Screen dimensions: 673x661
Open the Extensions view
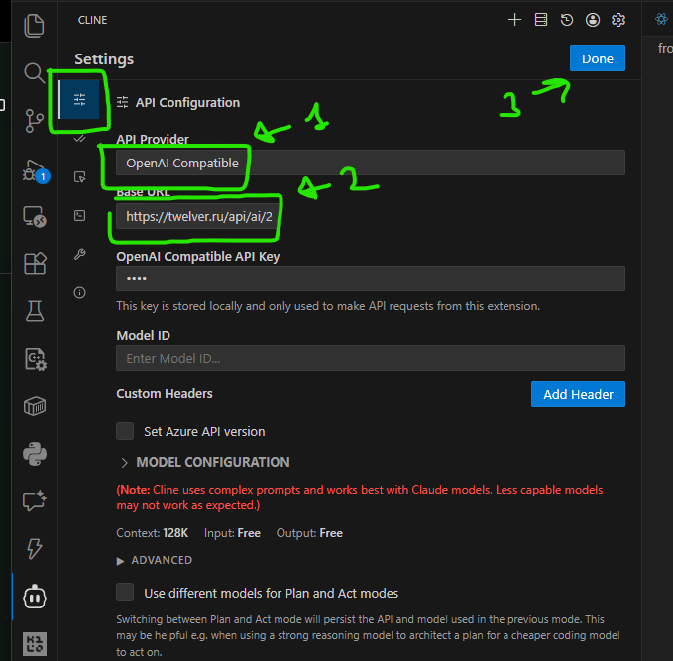coord(35,263)
